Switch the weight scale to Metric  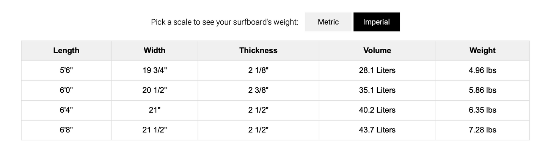pos(328,22)
